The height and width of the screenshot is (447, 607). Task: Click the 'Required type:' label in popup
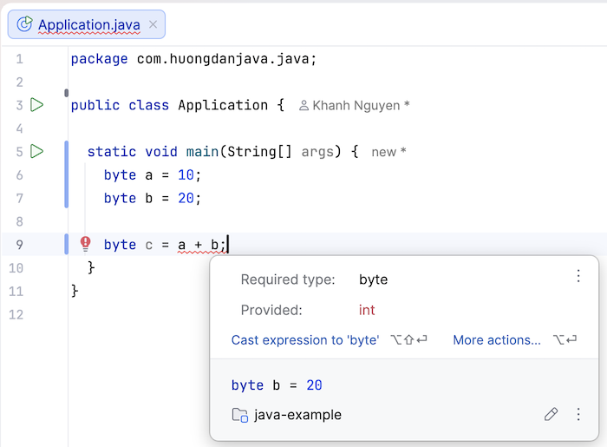pyautogui.click(x=288, y=279)
